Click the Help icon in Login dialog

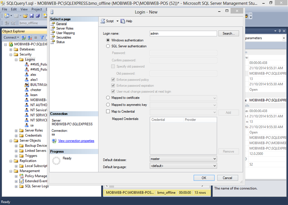[123, 21]
